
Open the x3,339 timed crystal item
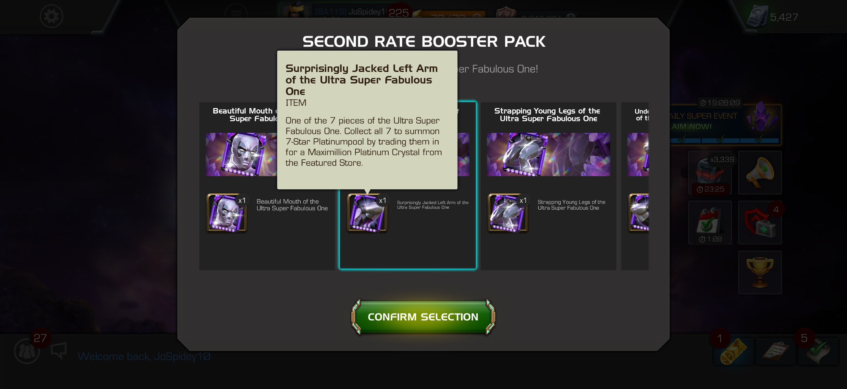[x=710, y=172]
